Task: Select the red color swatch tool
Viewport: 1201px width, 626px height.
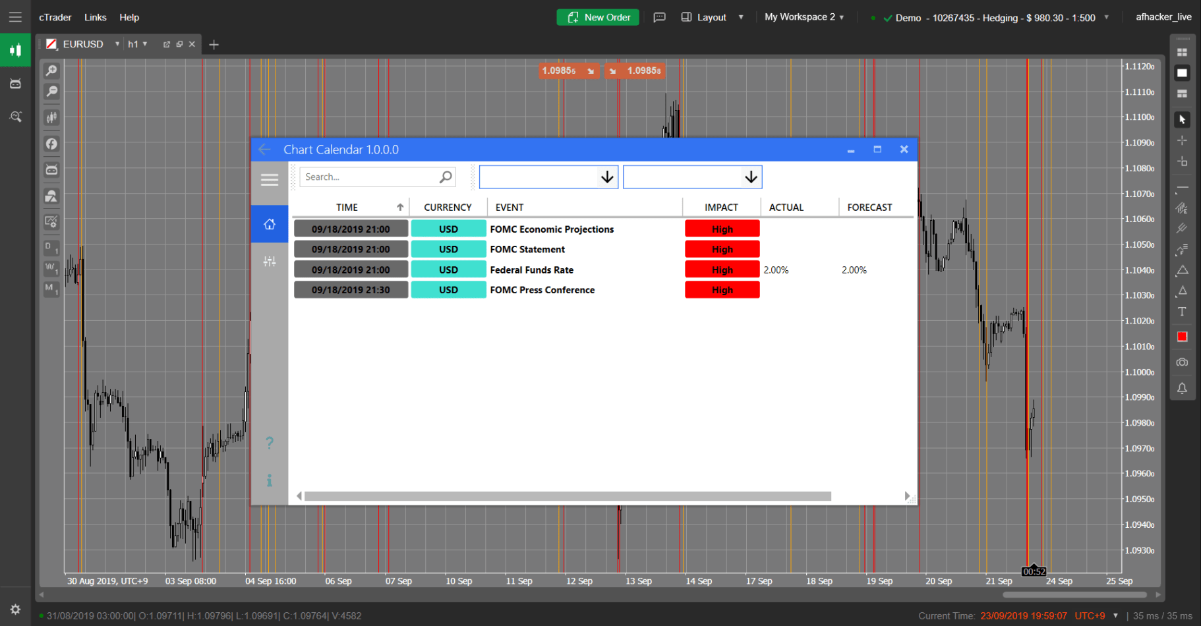Action: pyautogui.click(x=1182, y=337)
